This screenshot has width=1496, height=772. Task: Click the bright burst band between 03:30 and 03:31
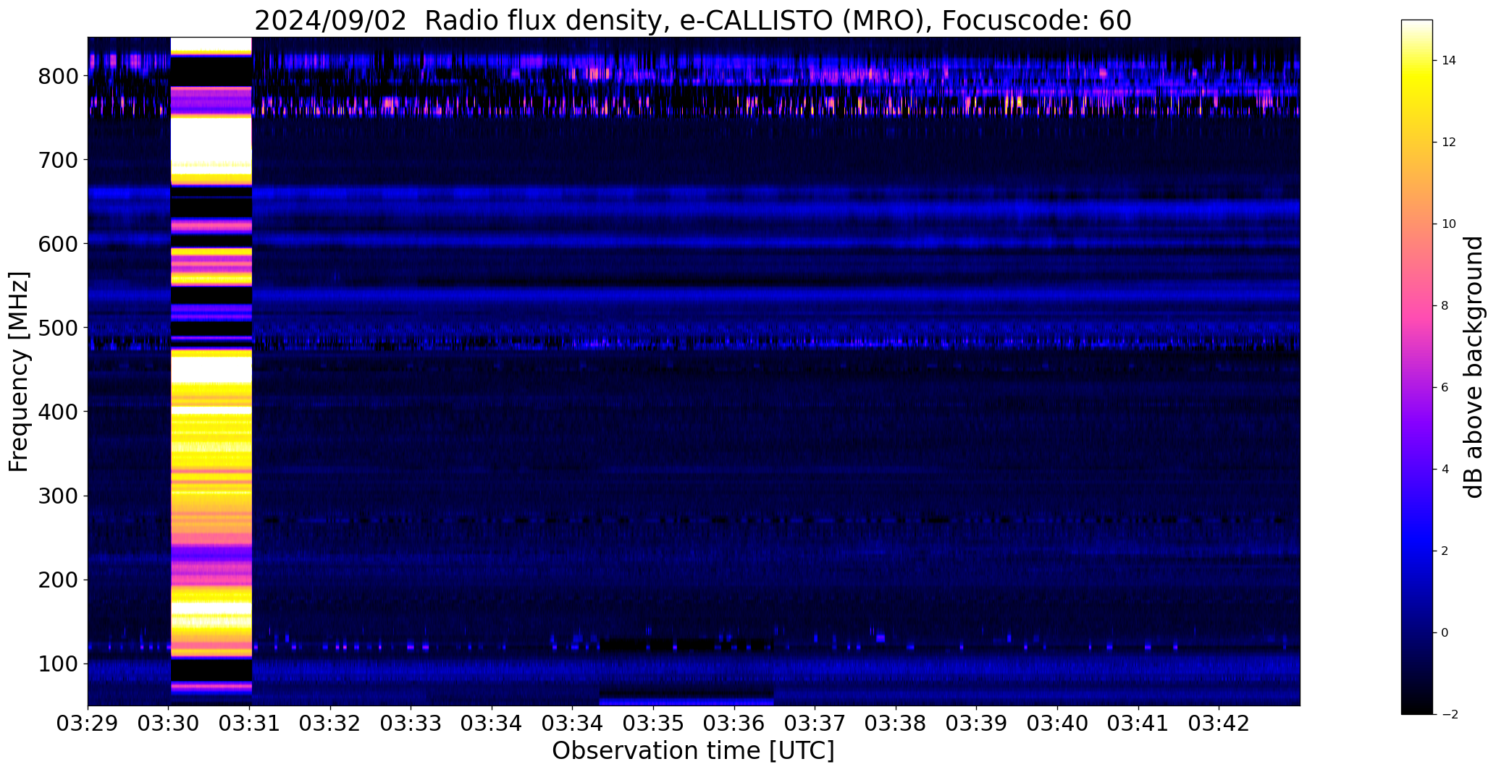pyautogui.click(x=211, y=371)
